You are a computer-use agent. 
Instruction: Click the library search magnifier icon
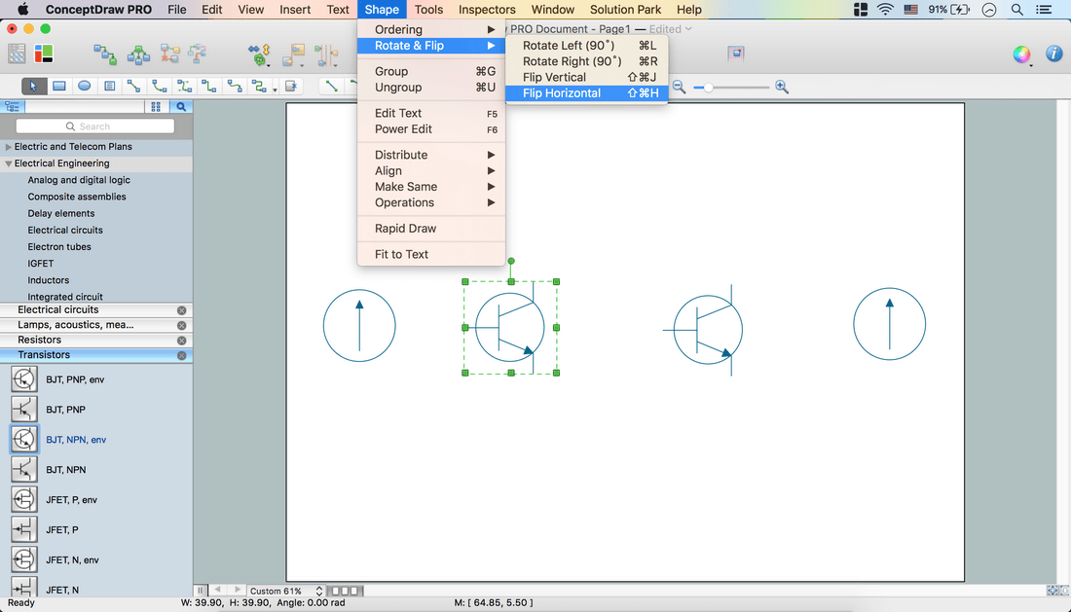point(180,107)
